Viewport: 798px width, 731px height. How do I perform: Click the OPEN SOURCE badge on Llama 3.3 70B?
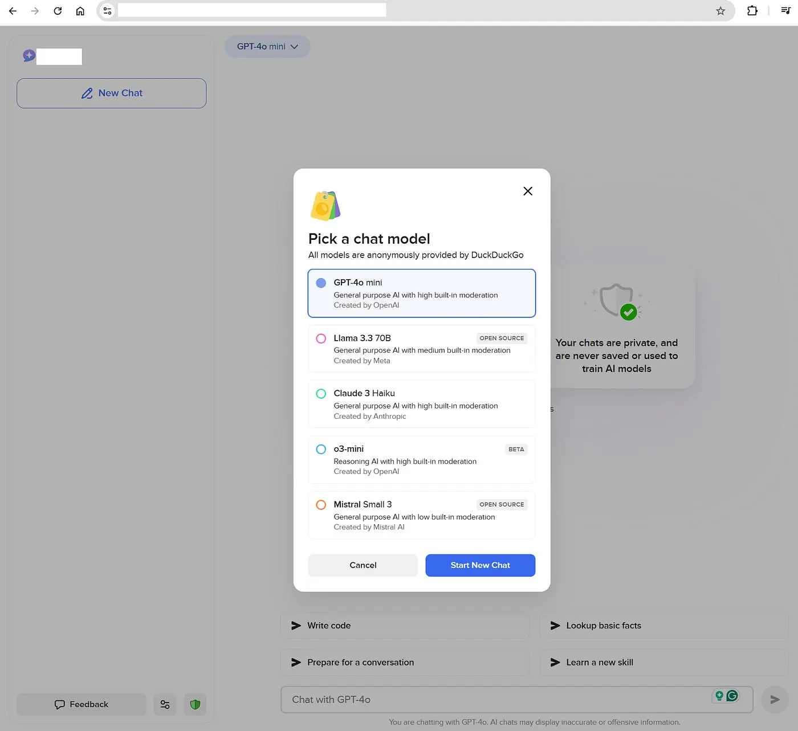point(502,338)
